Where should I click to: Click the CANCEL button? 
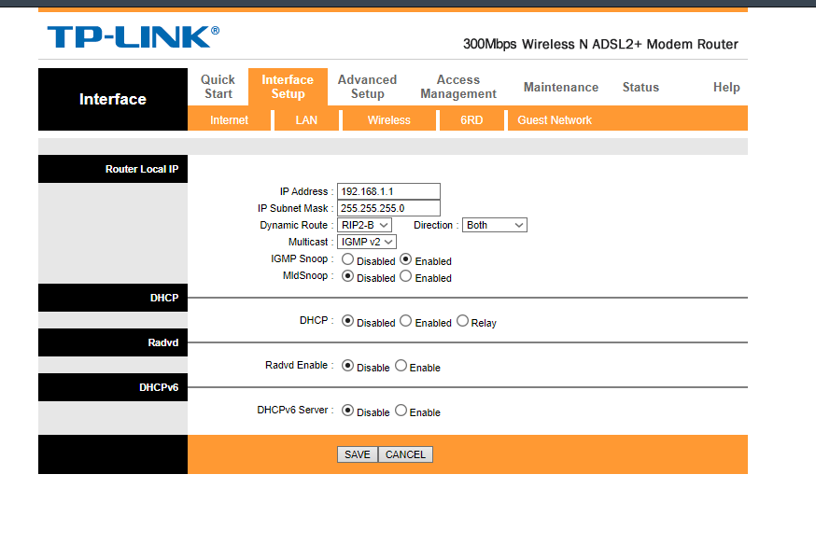tap(405, 454)
